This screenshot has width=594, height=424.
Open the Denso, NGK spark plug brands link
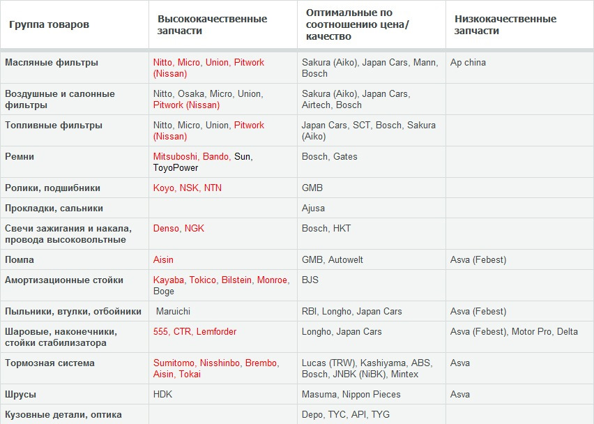coord(178,228)
